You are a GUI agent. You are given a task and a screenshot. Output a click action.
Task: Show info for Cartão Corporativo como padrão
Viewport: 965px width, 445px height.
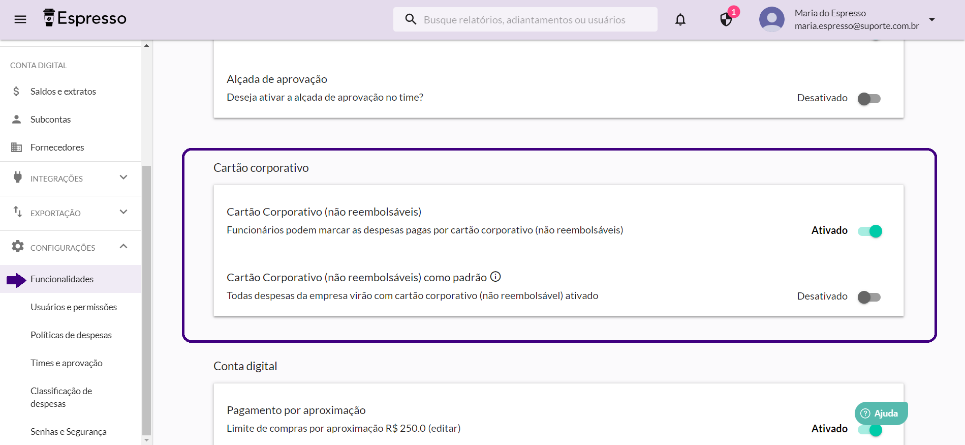[x=495, y=277]
